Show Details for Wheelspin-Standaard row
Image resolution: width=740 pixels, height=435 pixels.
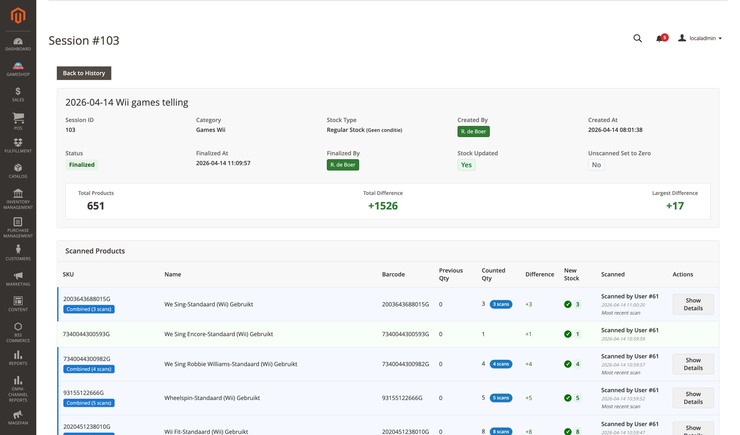pos(693,398)
